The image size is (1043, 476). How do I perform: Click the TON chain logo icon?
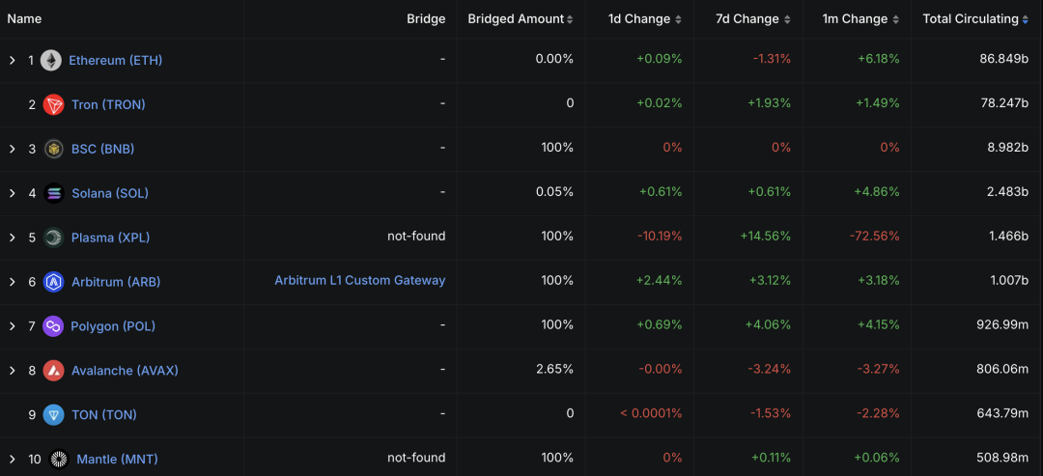click(x=54, y=415)
